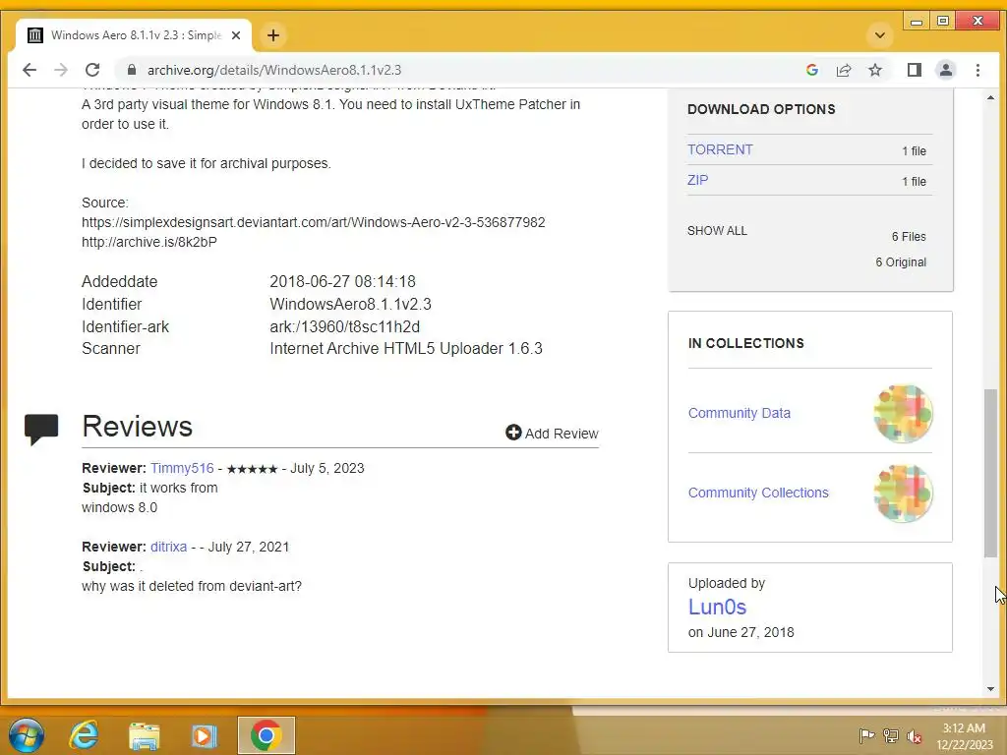This screenshot has width=1007, height=755.
Task: Download the ZIP file
Action: pos(697,181)
